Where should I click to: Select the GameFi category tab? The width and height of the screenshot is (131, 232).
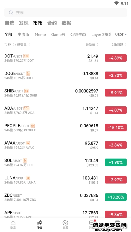58,35
